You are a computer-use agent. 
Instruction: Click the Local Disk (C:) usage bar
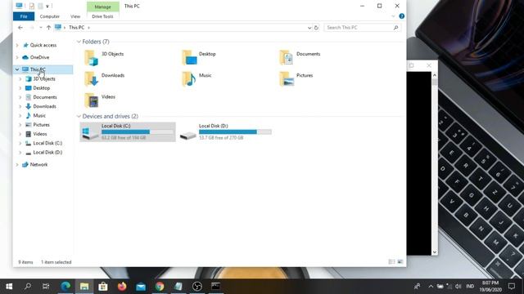pyautogui.click(x=138, y=132)
